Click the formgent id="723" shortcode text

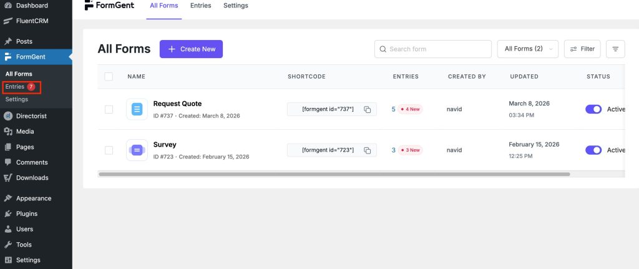(328, 150)
